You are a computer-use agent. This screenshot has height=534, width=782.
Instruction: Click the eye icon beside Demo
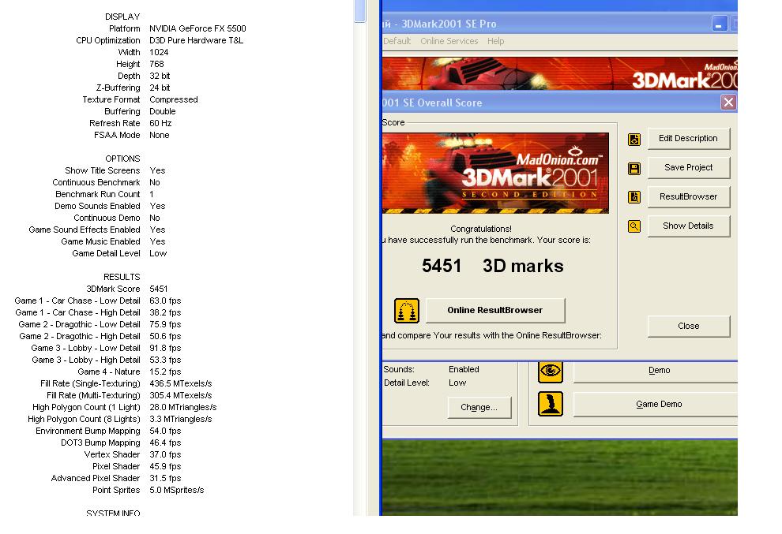click(x=551, y=371)
